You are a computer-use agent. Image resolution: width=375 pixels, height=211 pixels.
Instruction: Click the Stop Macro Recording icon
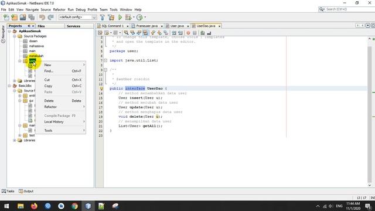tap(195, 33)
